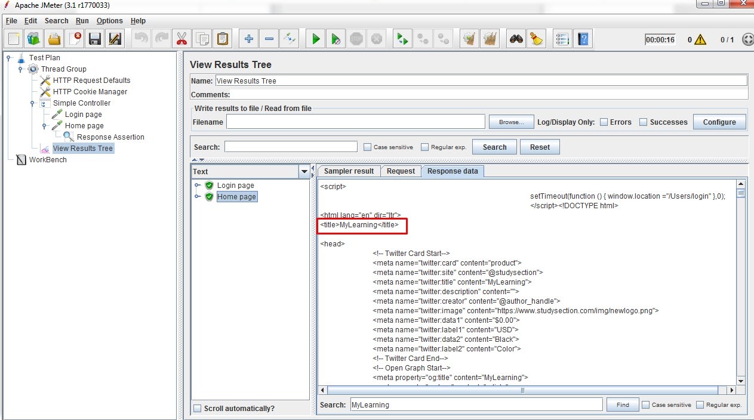Click the minus Collapse All icon
This screenshot has width=754, height=420.
(x=269, y=39)
